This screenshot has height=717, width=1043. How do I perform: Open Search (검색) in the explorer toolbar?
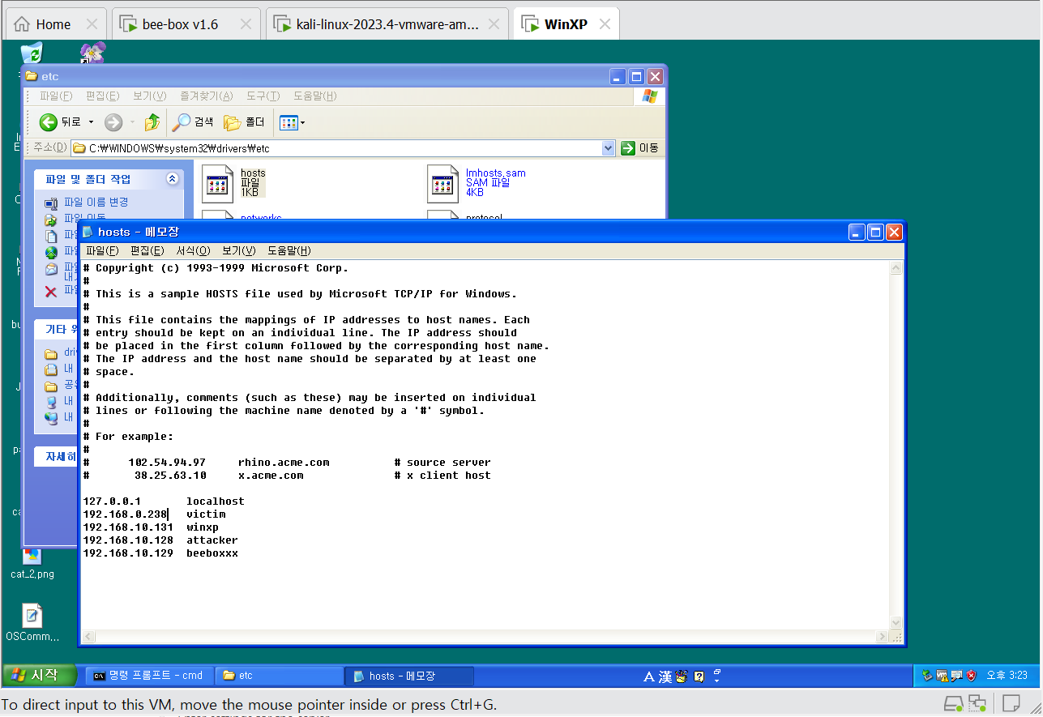point(193,122)
